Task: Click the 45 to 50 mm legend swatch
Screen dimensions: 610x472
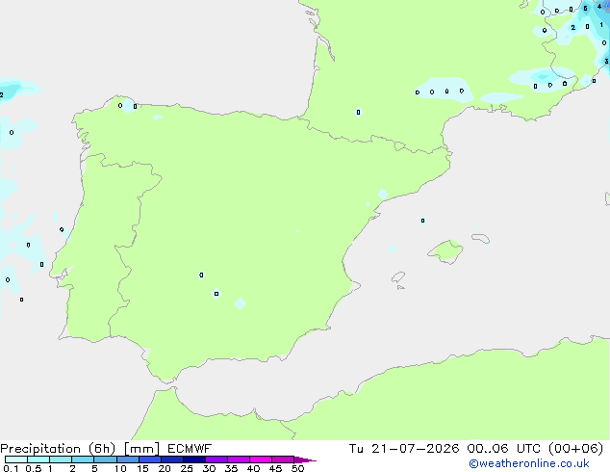Action: coord(283,459)
